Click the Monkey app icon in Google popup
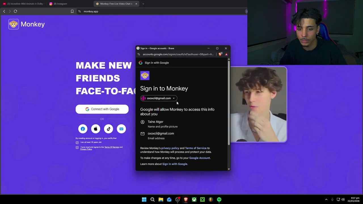The height and width of the screenshot is (204, 363). [x=145, y=76]
